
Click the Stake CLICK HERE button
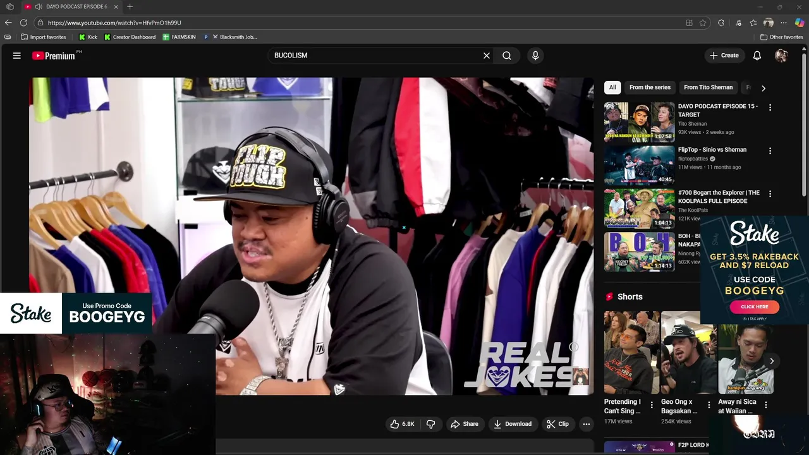(754, 306)
